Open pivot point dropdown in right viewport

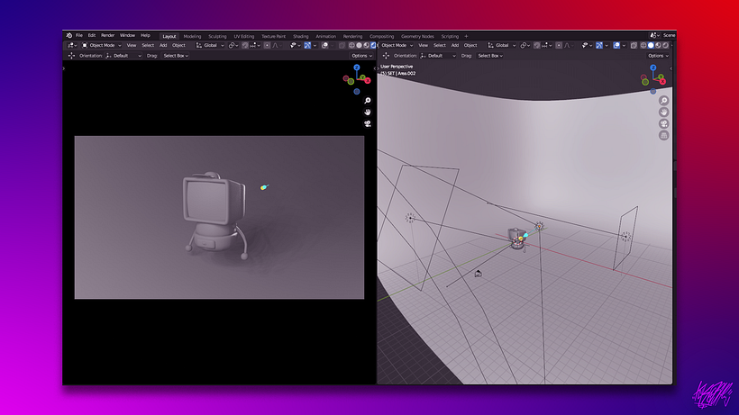click(525, 45)
